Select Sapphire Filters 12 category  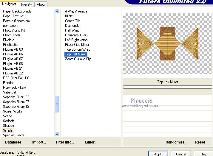[x=16, y=107]
